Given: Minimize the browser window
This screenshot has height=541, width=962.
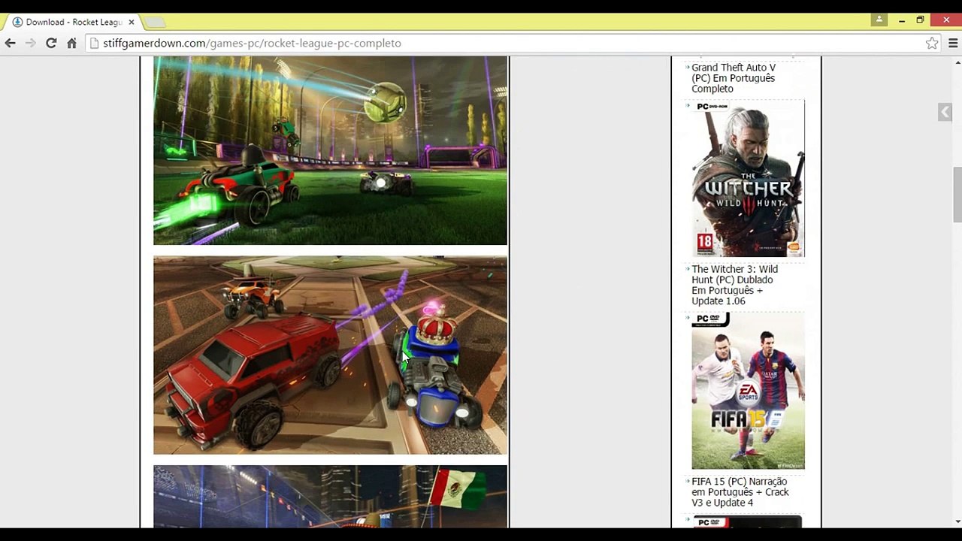Looking at the screenshot, I should (x=901, y=20).
